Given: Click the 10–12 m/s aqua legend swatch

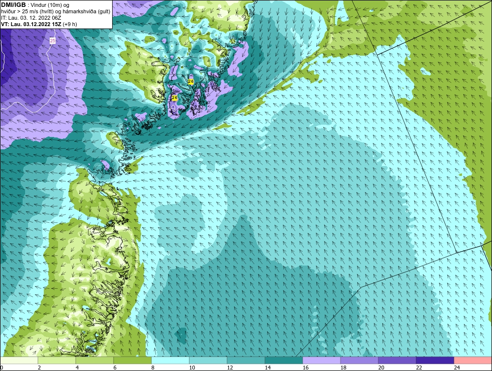Looking at the screenshot, I should (208, 360).
